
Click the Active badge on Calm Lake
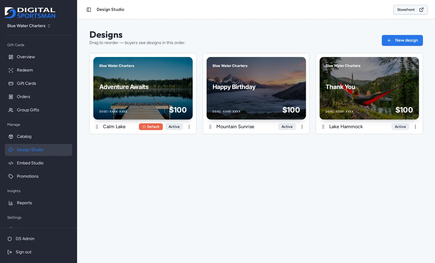coord(174,127)
